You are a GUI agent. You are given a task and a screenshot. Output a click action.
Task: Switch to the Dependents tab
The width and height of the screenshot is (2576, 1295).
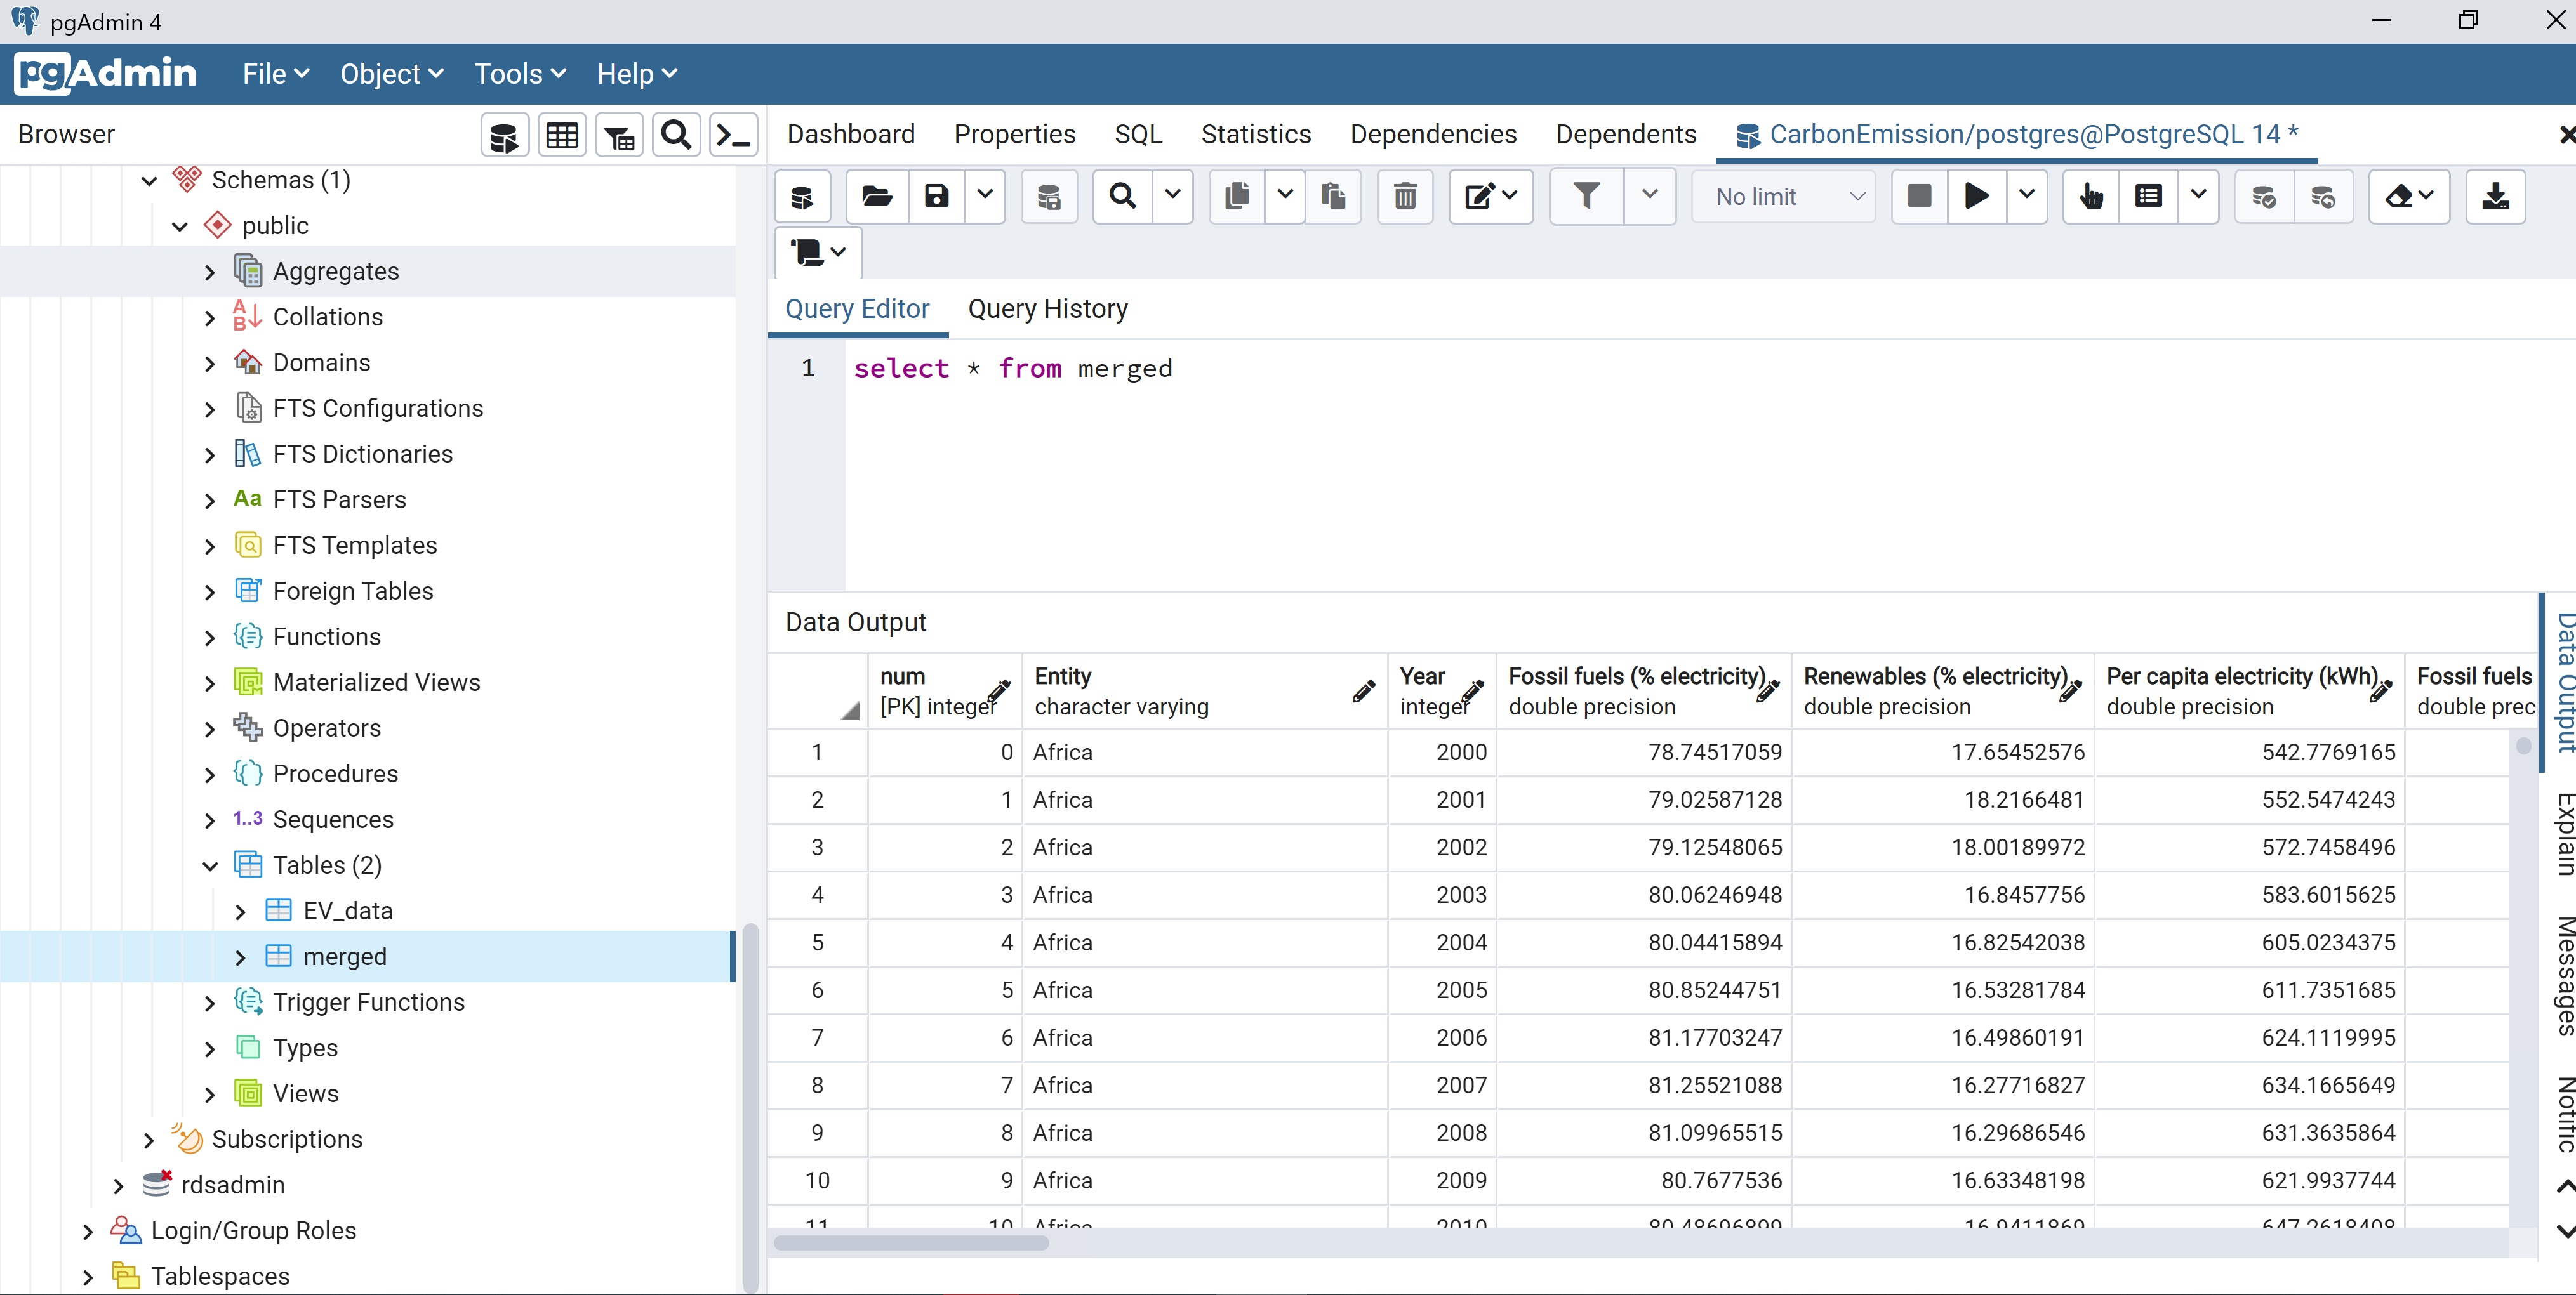1626,134
